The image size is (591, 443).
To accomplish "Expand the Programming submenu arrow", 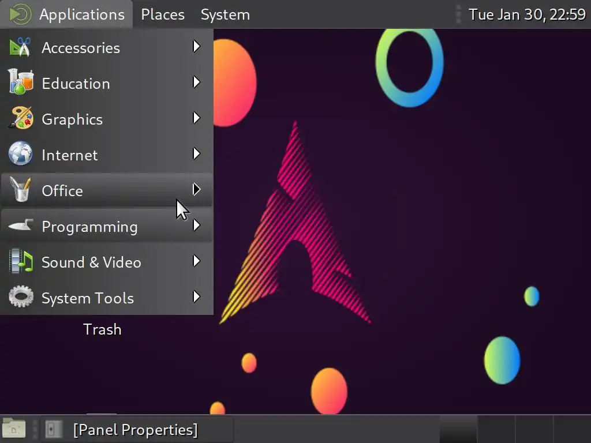I will pos(196,226).
